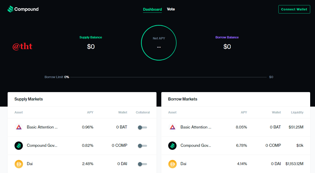Click the Liquidity column header
Image resolution: width=315 pixels, height=173 pixels.
(x=297, y=112)
